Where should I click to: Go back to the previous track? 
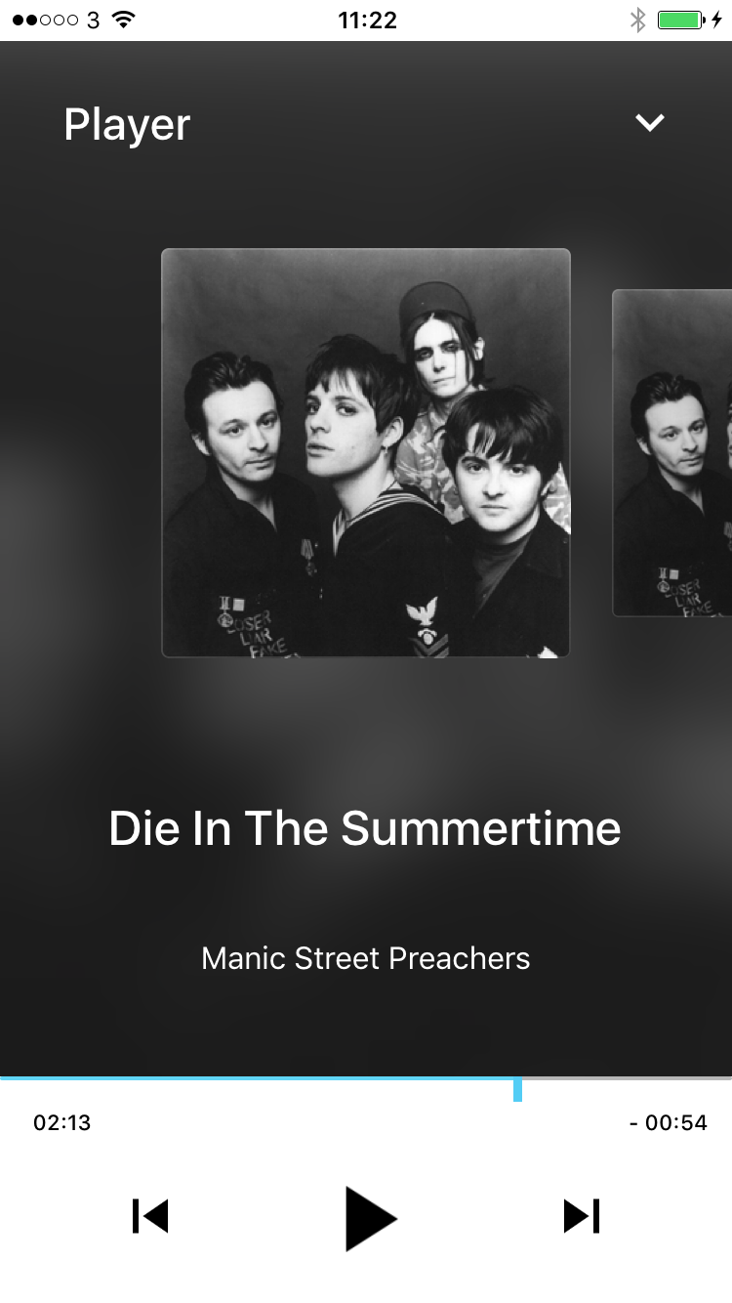pyautogui.click(x=150, y=1216)
